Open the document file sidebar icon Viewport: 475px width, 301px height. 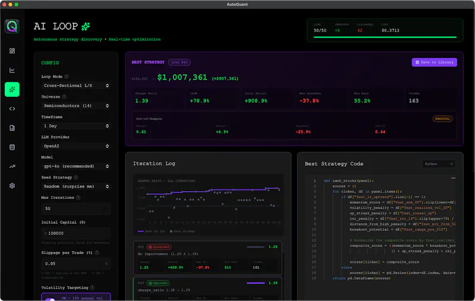tap(12, 128)
